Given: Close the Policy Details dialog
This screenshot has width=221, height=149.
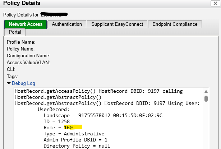Looking at the screenshot, I should [215, 3].
